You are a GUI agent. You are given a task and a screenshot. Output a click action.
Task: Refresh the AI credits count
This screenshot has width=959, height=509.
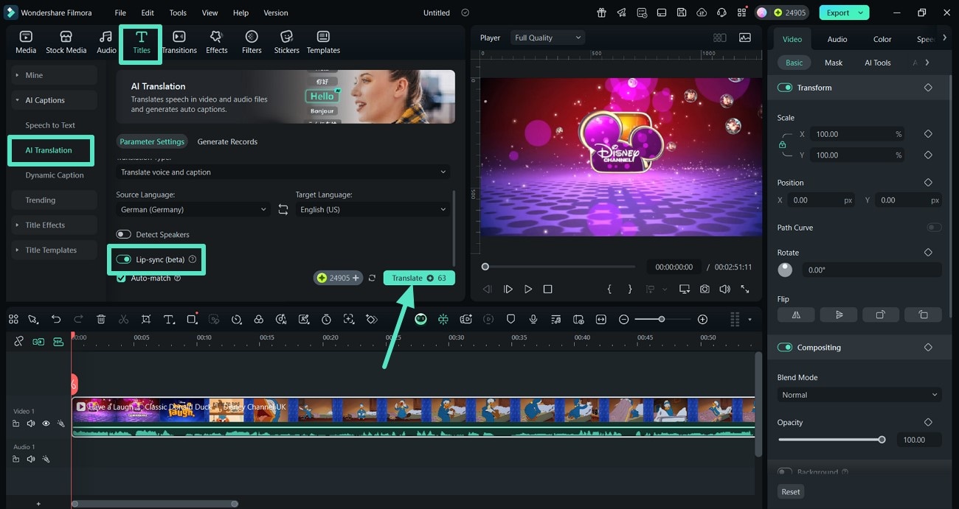click(x=372, y=278)
